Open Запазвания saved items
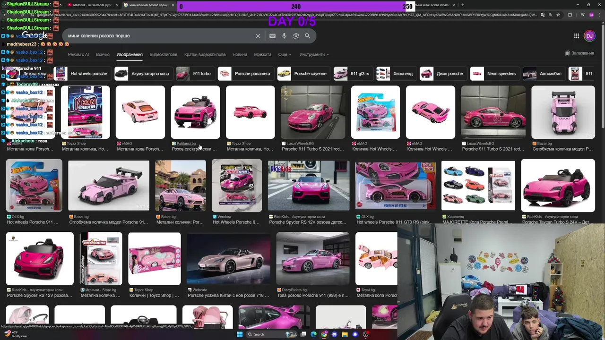 pyautogui.click(x=579, y=53)
